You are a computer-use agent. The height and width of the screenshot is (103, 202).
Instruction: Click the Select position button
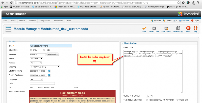pos(53,54)
